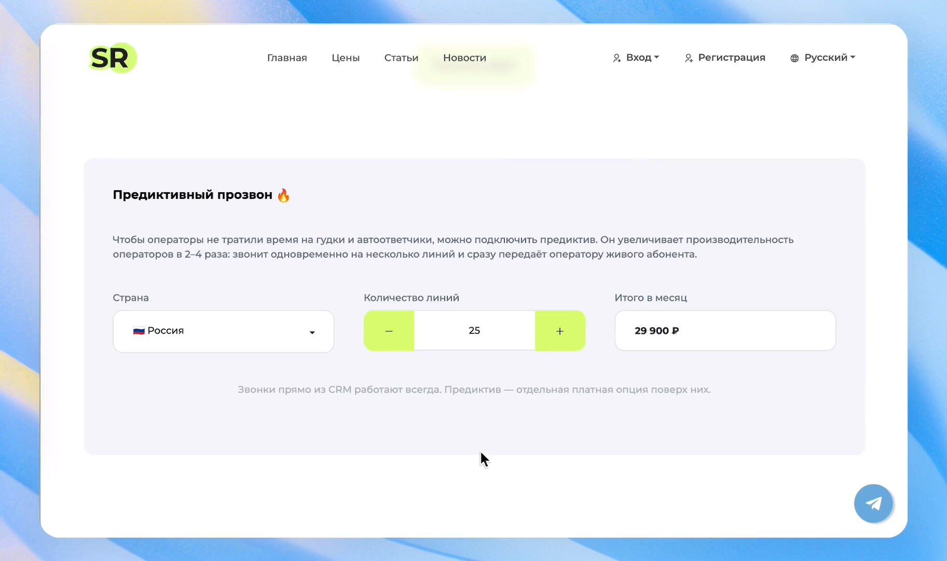The image size is (947, 561).
Task: Click the line count field showing 25
Action: (475, 331)
